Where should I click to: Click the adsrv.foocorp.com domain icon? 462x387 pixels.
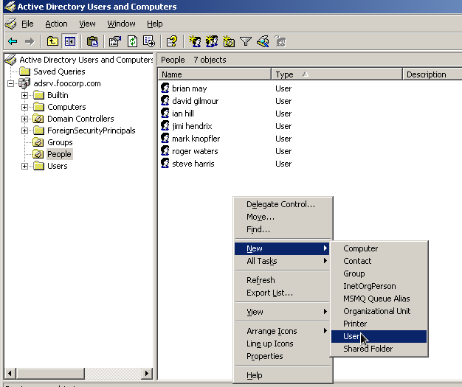point(24,83)
